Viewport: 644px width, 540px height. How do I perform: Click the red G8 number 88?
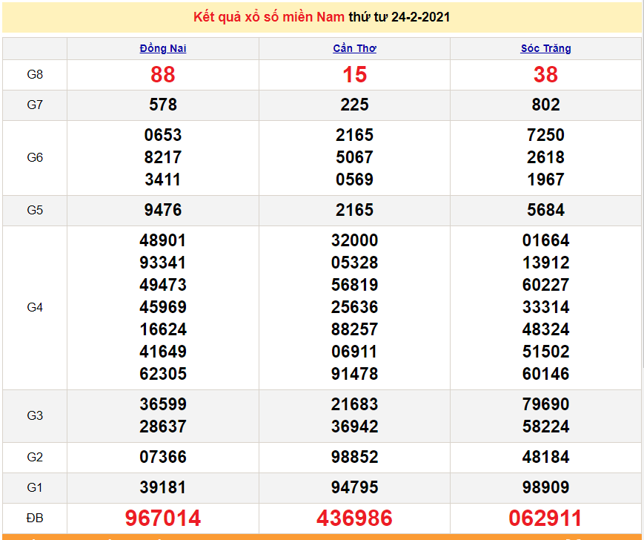pyautogui.click(x=162, y=75)
